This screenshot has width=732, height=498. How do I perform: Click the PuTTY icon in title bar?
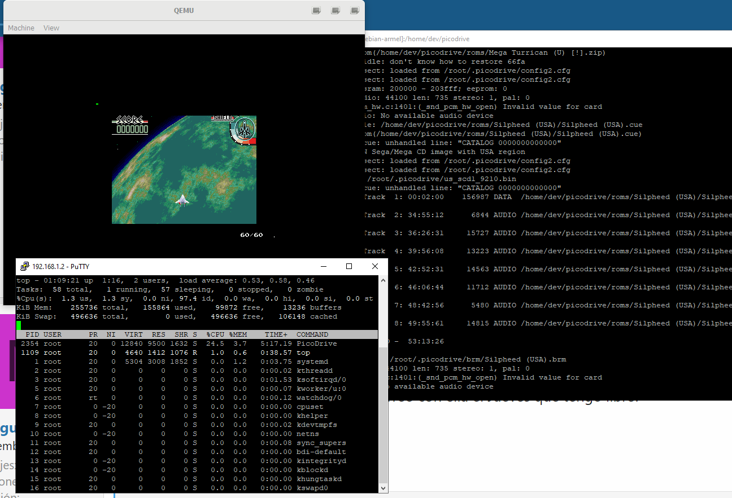25,267
